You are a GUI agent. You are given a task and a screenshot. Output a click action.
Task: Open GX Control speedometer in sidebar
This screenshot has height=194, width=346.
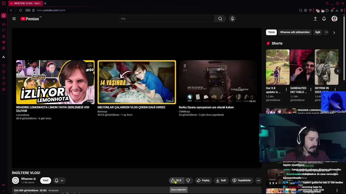pos(4,30)
